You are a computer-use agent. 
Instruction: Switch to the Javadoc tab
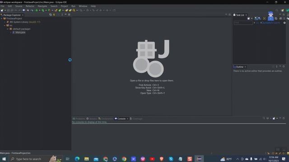92,119
